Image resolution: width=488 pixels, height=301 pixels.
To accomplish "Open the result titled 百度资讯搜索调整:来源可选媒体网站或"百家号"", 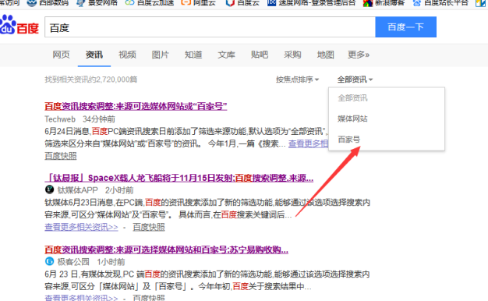I will (136, 107).
